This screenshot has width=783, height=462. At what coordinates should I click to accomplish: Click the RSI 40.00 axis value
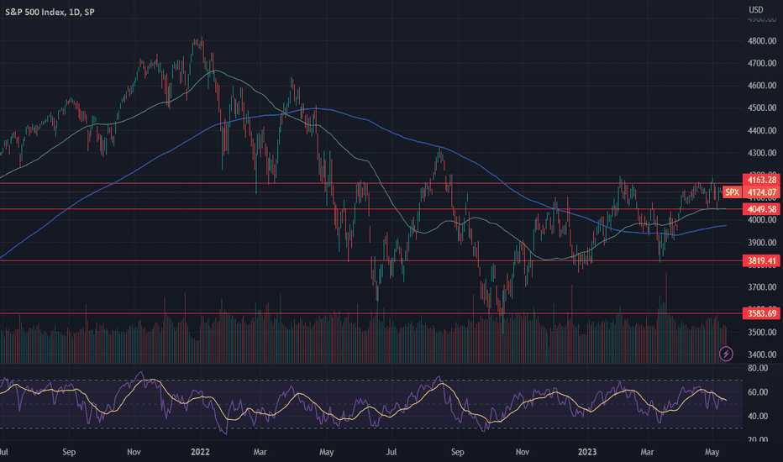point(758,416)
